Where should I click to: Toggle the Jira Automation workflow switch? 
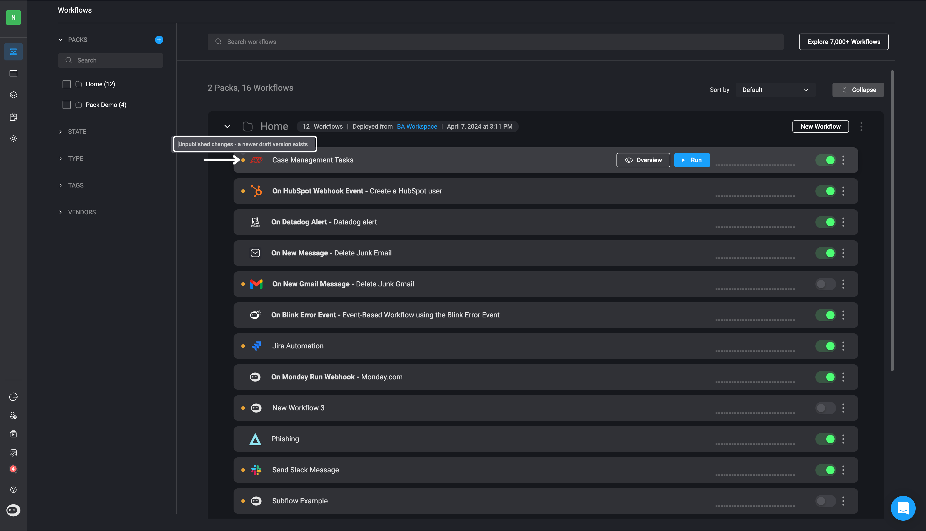[826, 346]
